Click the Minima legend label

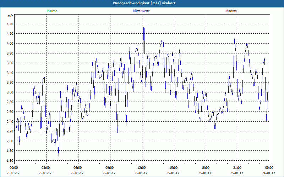(52, 11)
